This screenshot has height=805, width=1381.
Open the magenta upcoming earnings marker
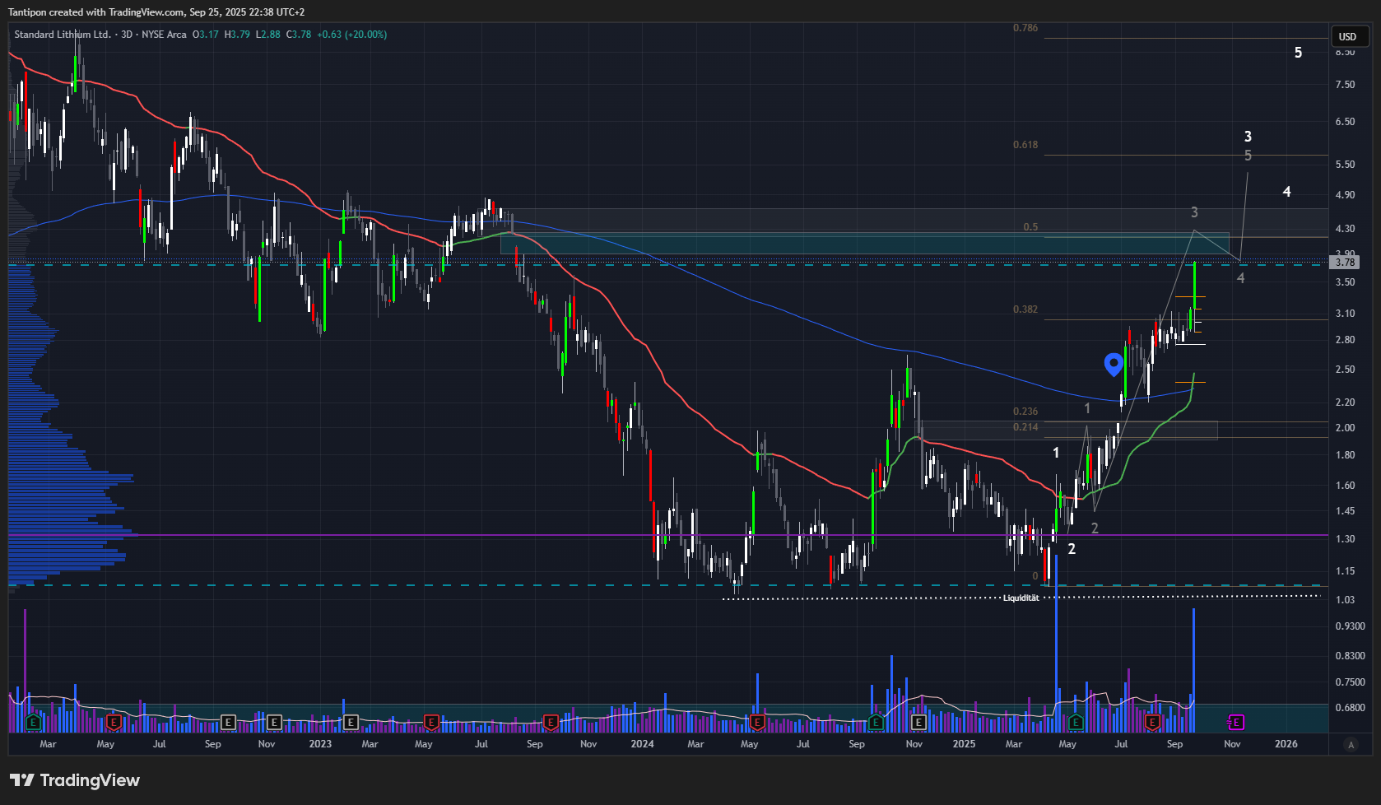pyautogui.click(x=1235, y=723)
